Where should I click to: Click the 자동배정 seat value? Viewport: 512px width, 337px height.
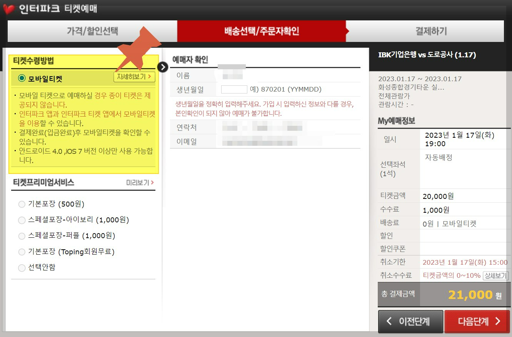438,157
